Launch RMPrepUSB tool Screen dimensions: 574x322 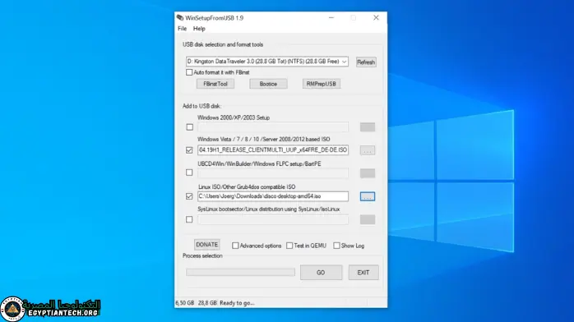coord(321,84)
